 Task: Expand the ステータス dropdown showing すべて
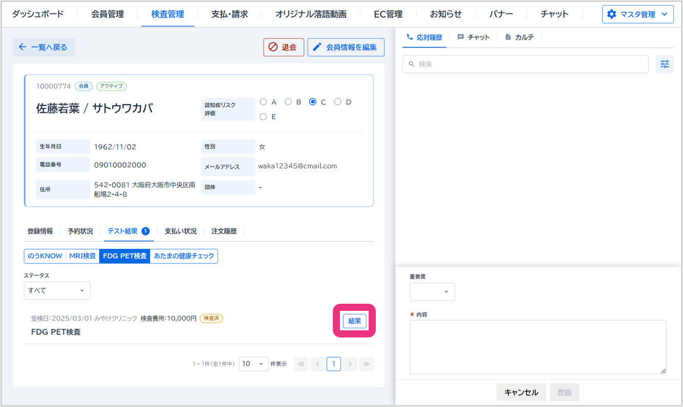(57, 290)
